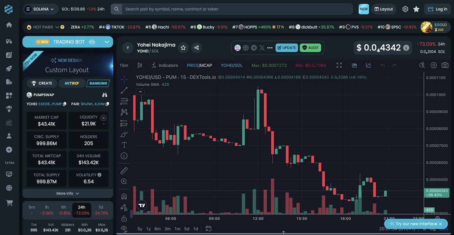Screen dimensions: 454x235
Task: Click the NITRO button
Action: (72, 83)
